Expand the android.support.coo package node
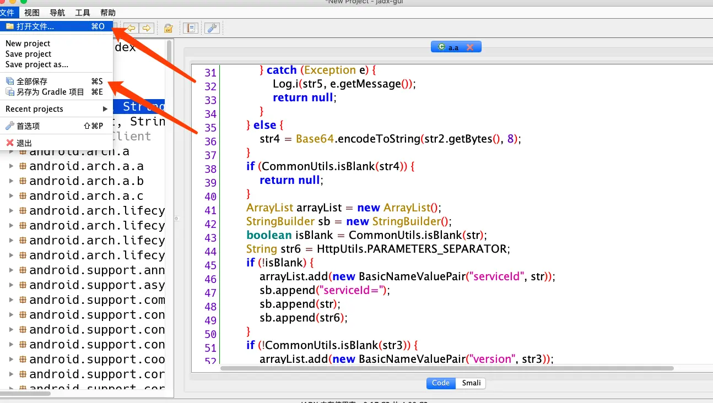 11,360
